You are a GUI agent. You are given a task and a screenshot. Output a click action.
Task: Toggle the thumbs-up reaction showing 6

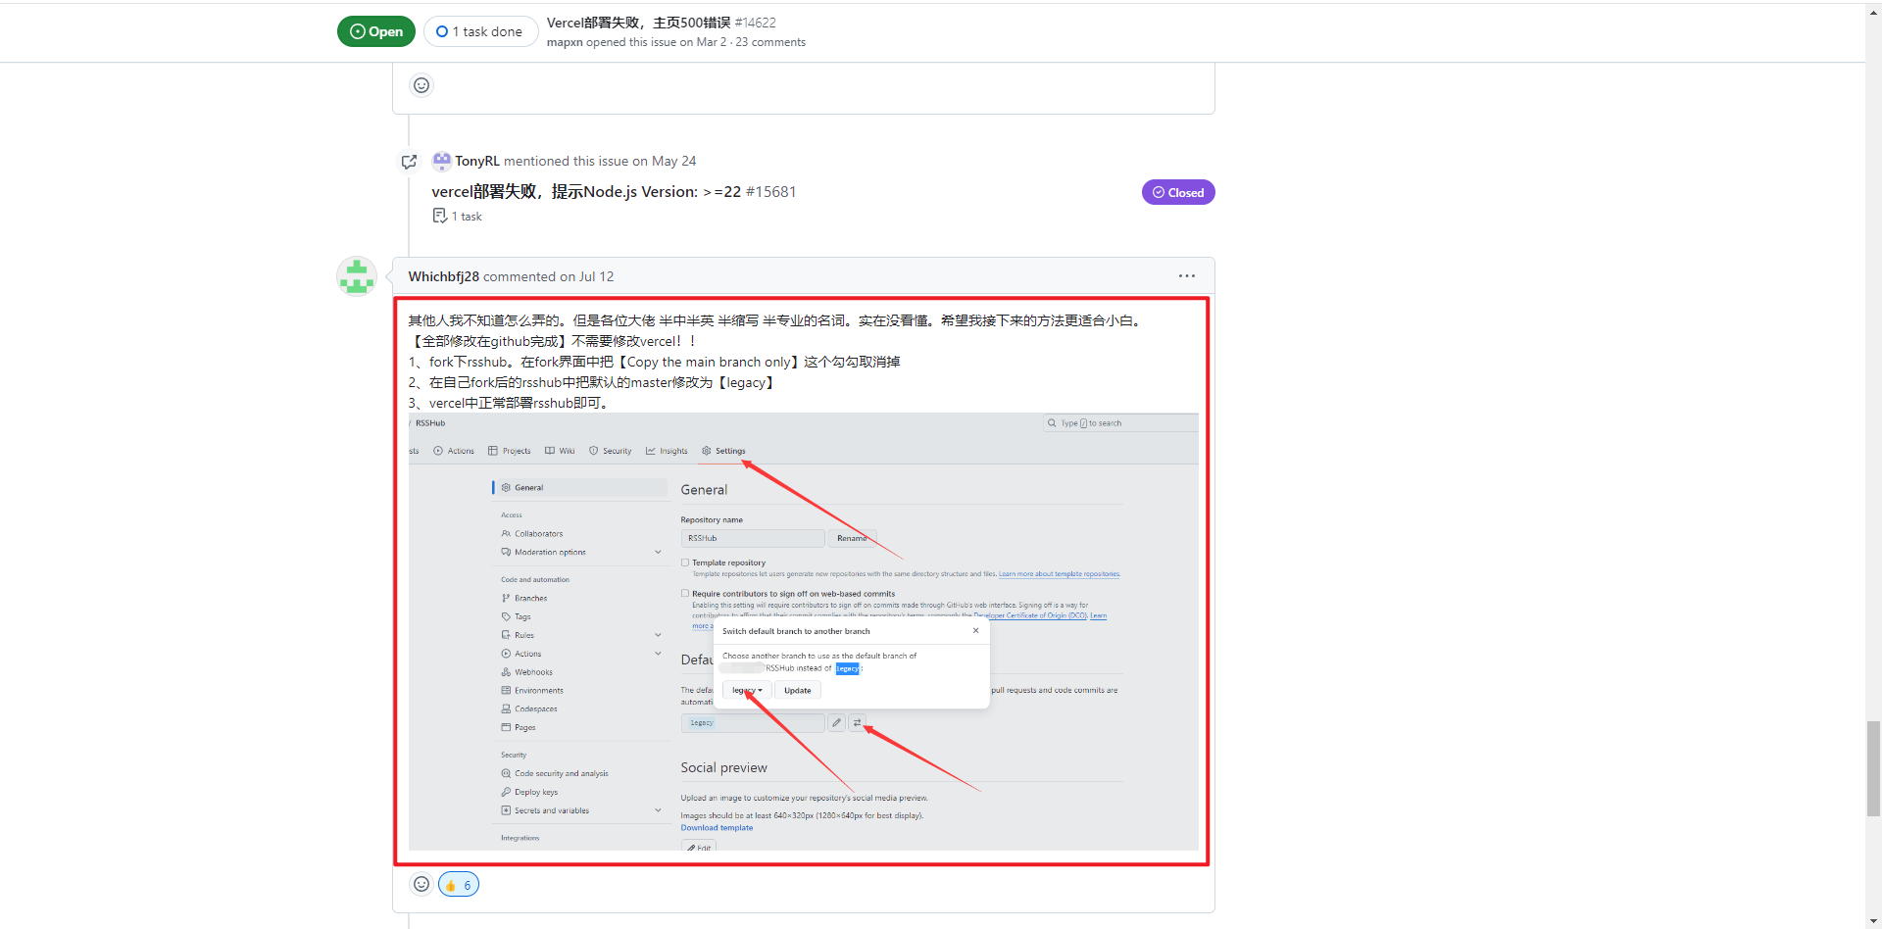(459, 884)
